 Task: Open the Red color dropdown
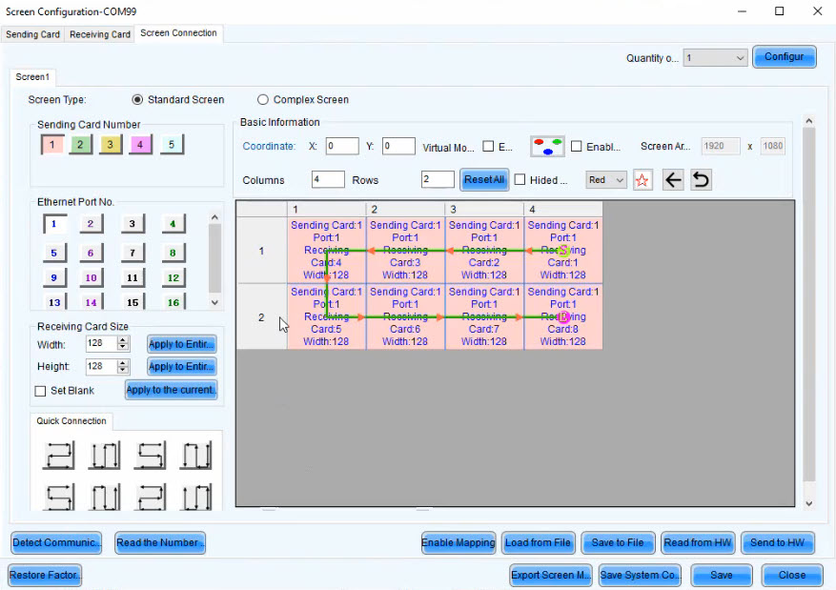606,180
